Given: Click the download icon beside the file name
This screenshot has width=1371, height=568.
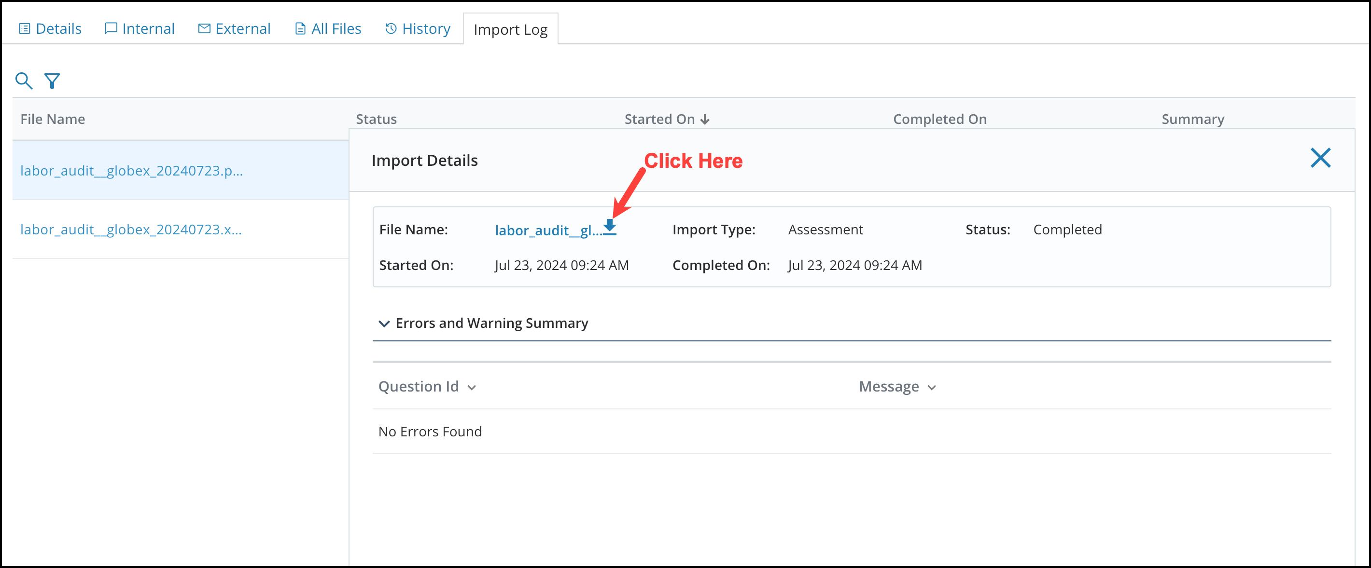Looking at the screenshot, I should coord(610,229).
